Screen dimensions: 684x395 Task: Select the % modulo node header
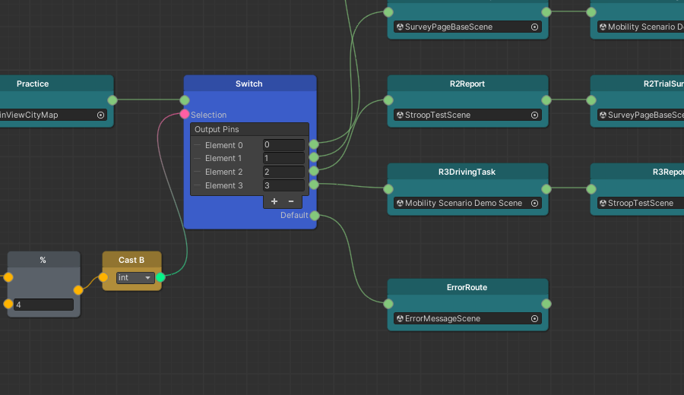click(43, 260)
